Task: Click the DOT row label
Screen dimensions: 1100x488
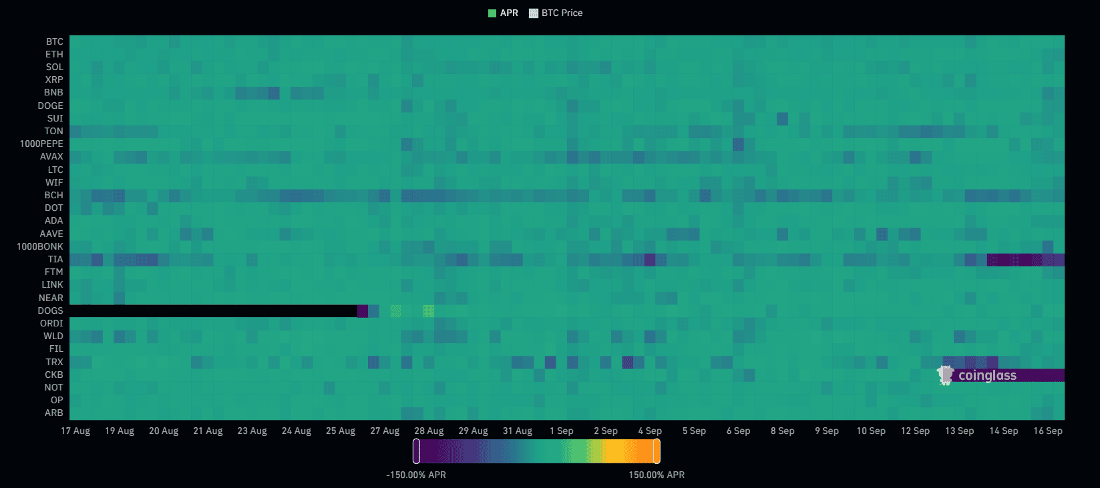Action: point(54,208)
